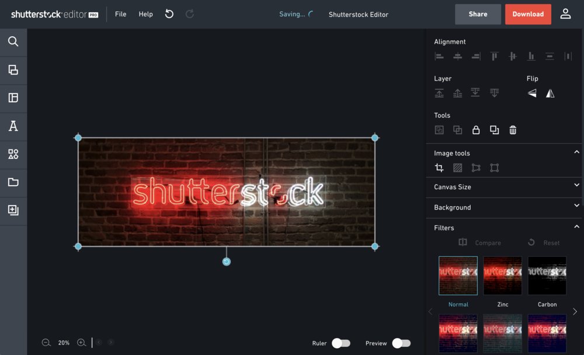Select the Text tool in sidebar
This screenshot has width=584, height=355.
pos(13,126)
